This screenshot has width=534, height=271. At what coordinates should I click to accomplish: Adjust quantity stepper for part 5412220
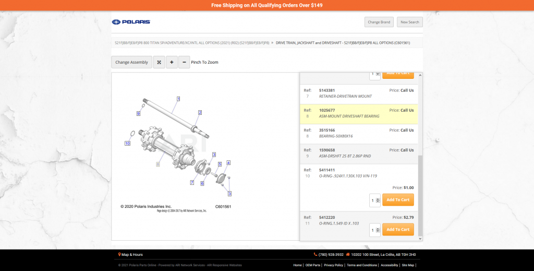click(x=378, y=230)
